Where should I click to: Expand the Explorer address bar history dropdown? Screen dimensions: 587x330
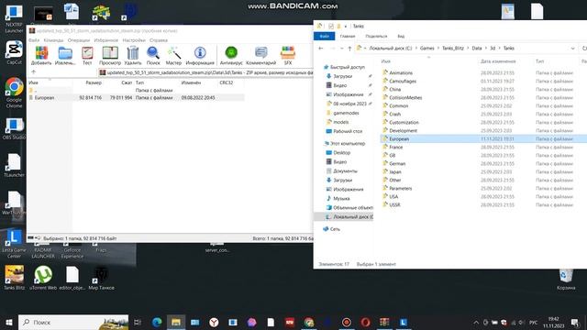click(572, 49)
